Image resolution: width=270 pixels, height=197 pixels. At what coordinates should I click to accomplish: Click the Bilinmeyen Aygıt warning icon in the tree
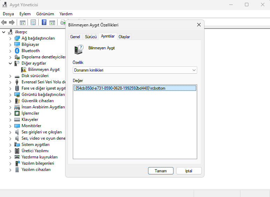click(24, 69)
